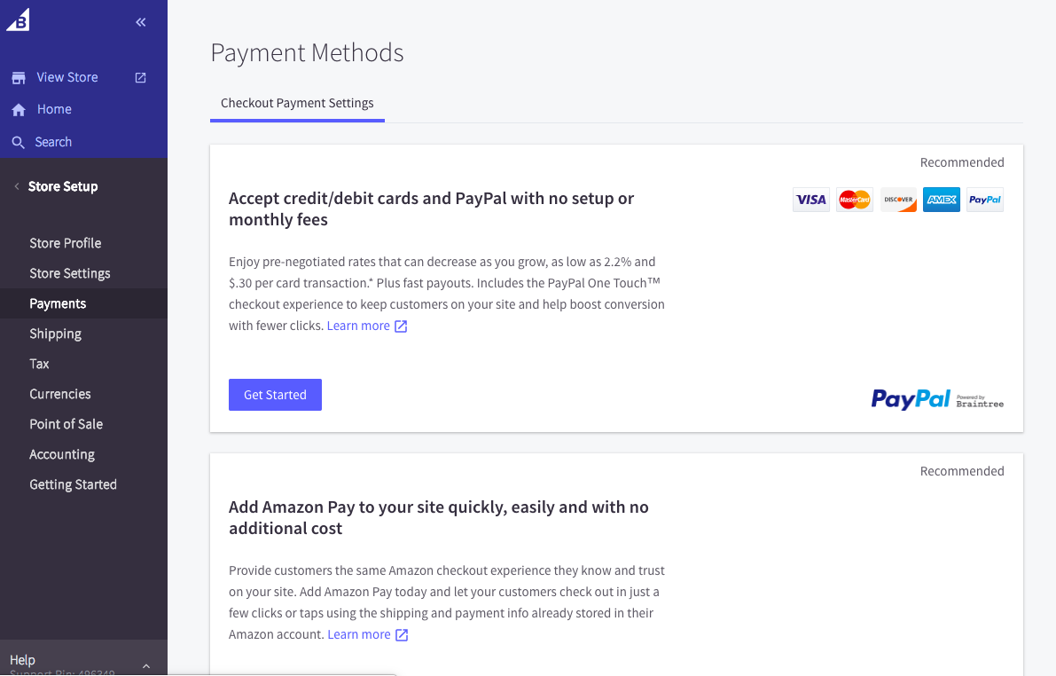Click the Visa card logo
Viewport: 1056px width, 676px height.
(810, 200)
